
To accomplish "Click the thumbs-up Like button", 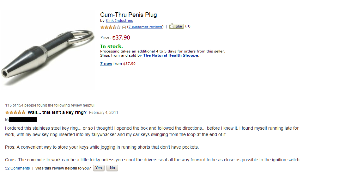I will (x=176, y=26).
